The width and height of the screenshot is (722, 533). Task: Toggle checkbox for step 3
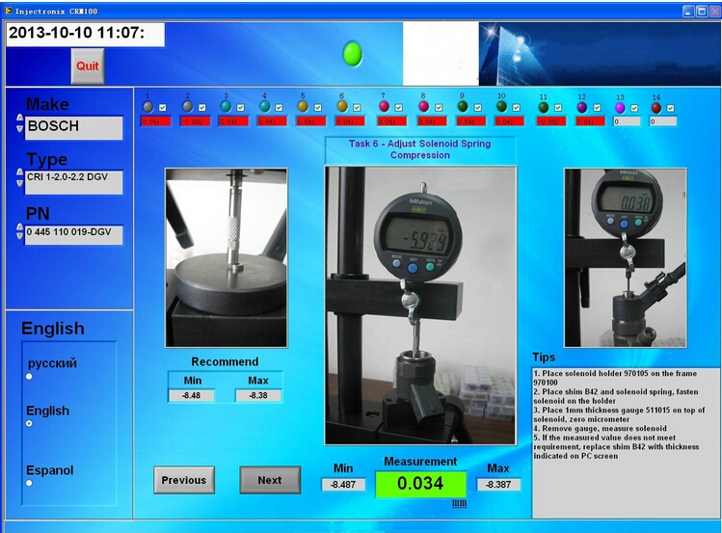240,107
